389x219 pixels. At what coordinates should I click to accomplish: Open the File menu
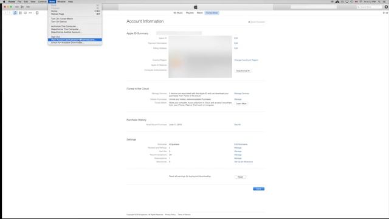pyautogui.click(x=19, y=1)
